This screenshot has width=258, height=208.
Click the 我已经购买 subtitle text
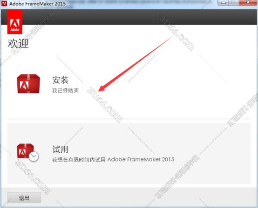click(x=66, y=91)
